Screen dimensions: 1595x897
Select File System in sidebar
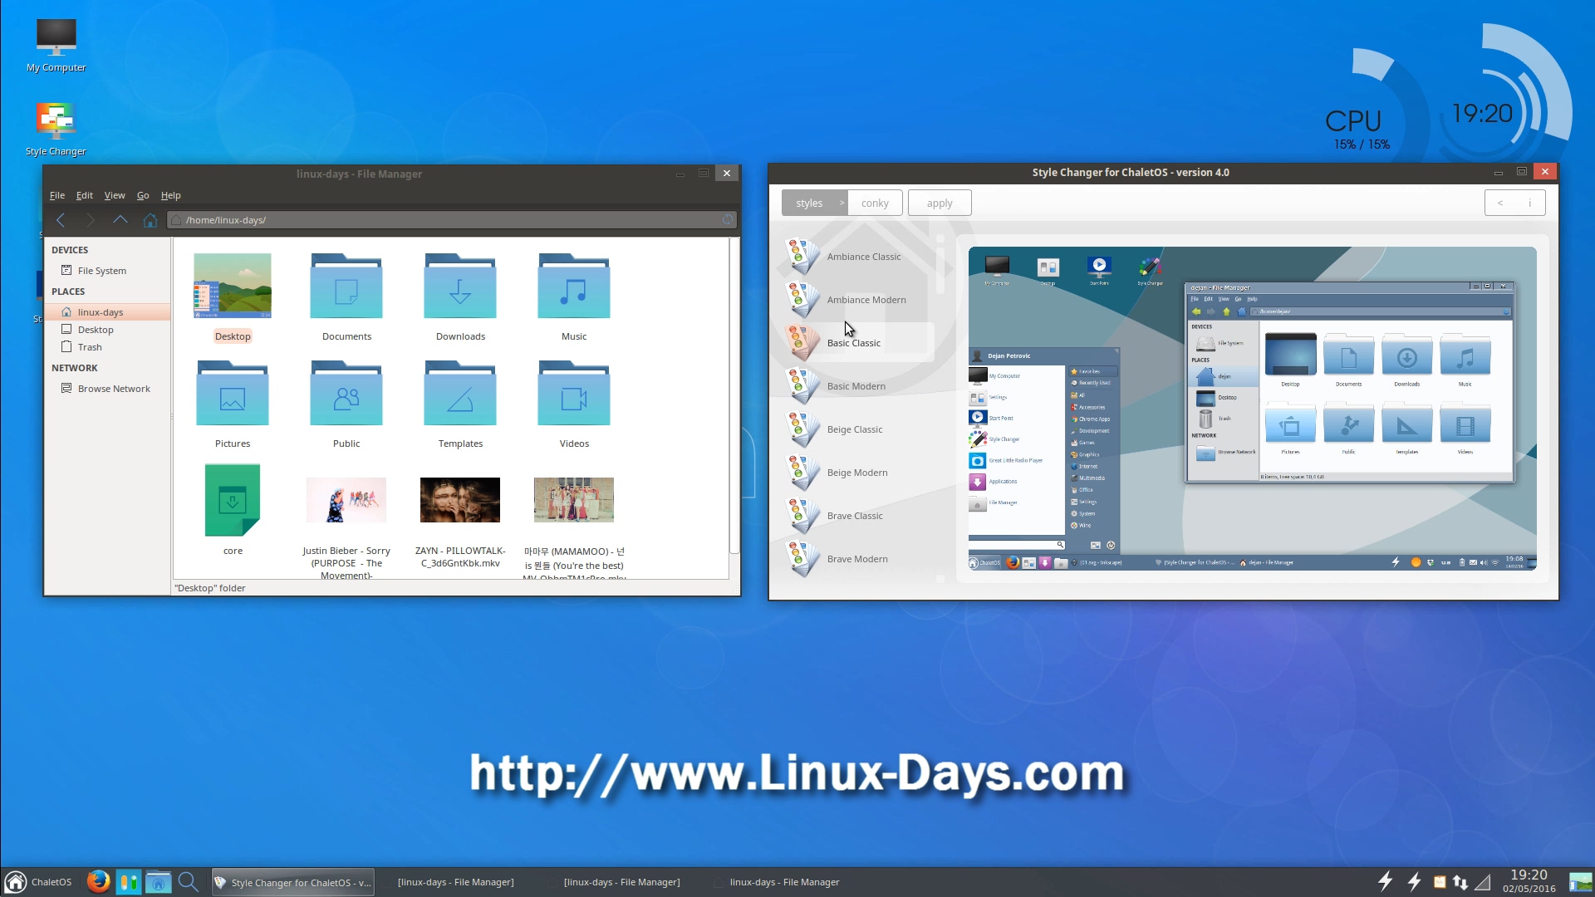click(x=106, y=271)
